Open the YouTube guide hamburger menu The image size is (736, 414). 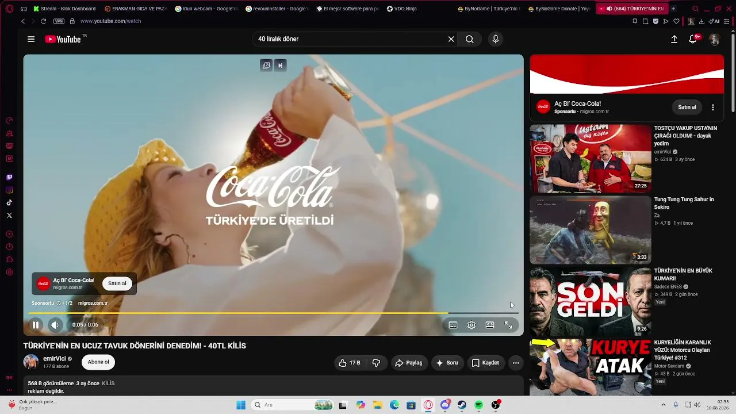pyautogui.click(x=31, y=39)
